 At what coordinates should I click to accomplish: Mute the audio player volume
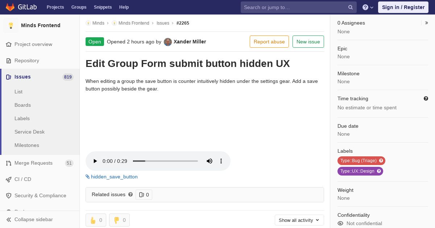(x=210, y=161)
